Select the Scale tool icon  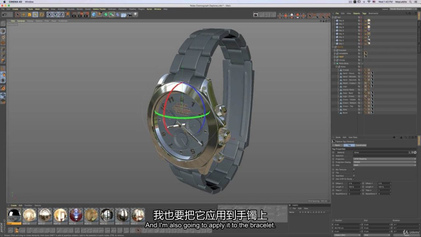click(30, 15)
